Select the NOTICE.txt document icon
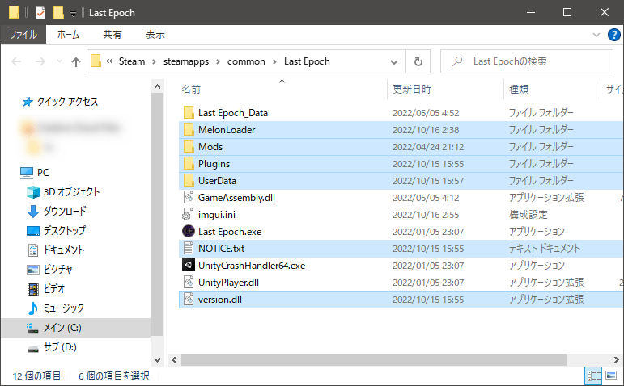This screenshot has height=386, width=624. [x=189, y=249]
